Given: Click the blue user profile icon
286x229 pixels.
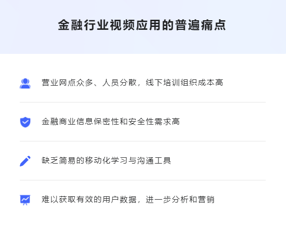Looking at the screenshot, I should [x=25, y=83].
